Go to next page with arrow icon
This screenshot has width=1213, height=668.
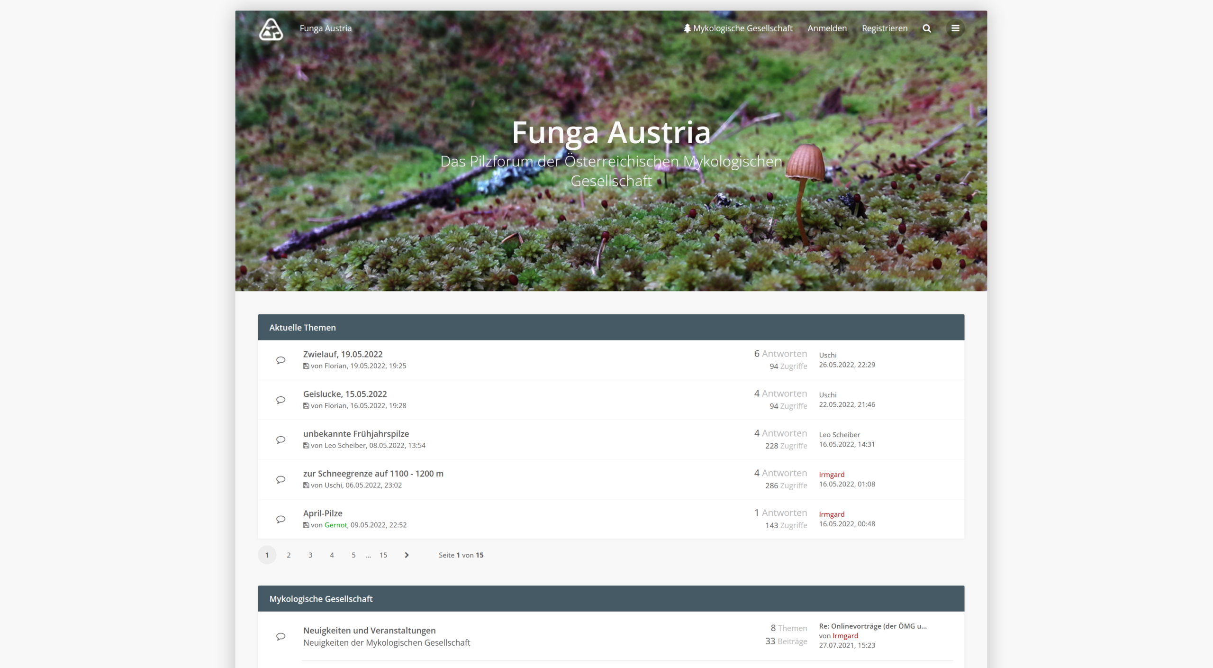(x=407, y=555)
